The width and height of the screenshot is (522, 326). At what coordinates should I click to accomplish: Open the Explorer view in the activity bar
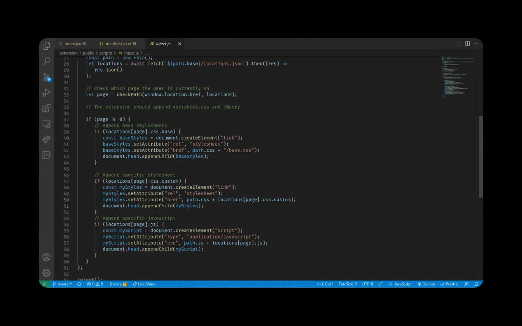pos(46,45)
